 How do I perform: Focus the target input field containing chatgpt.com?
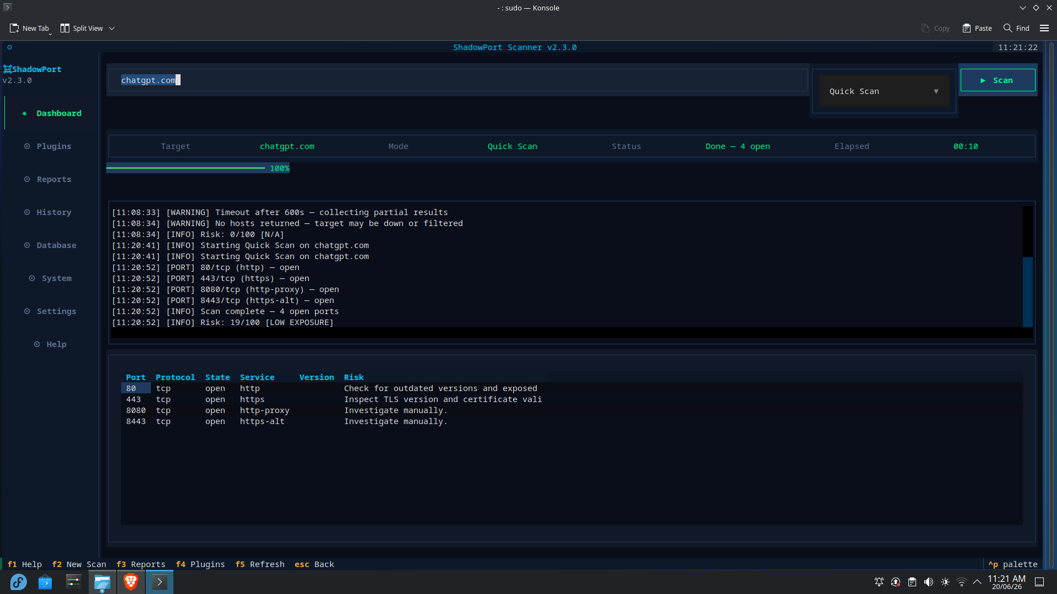pyautogui.click(x=457, y=80)
